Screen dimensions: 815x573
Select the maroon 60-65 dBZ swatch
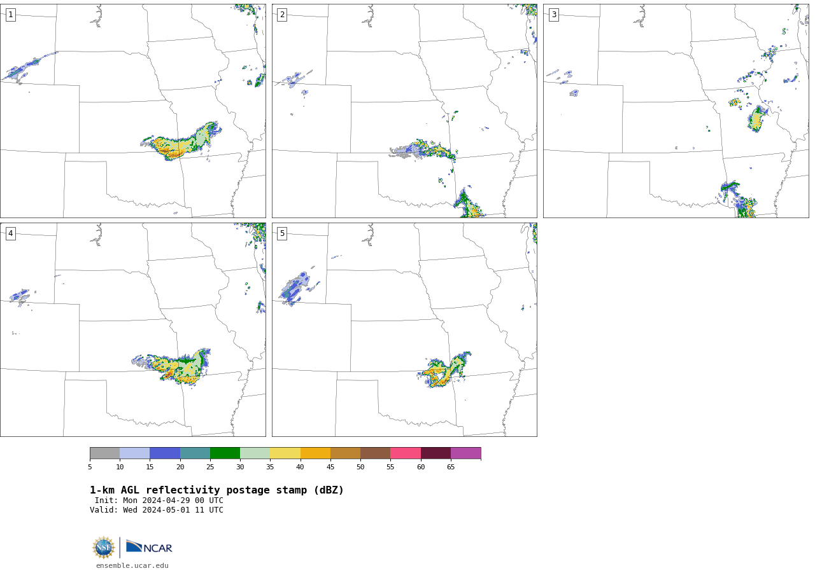coord(436,453)
